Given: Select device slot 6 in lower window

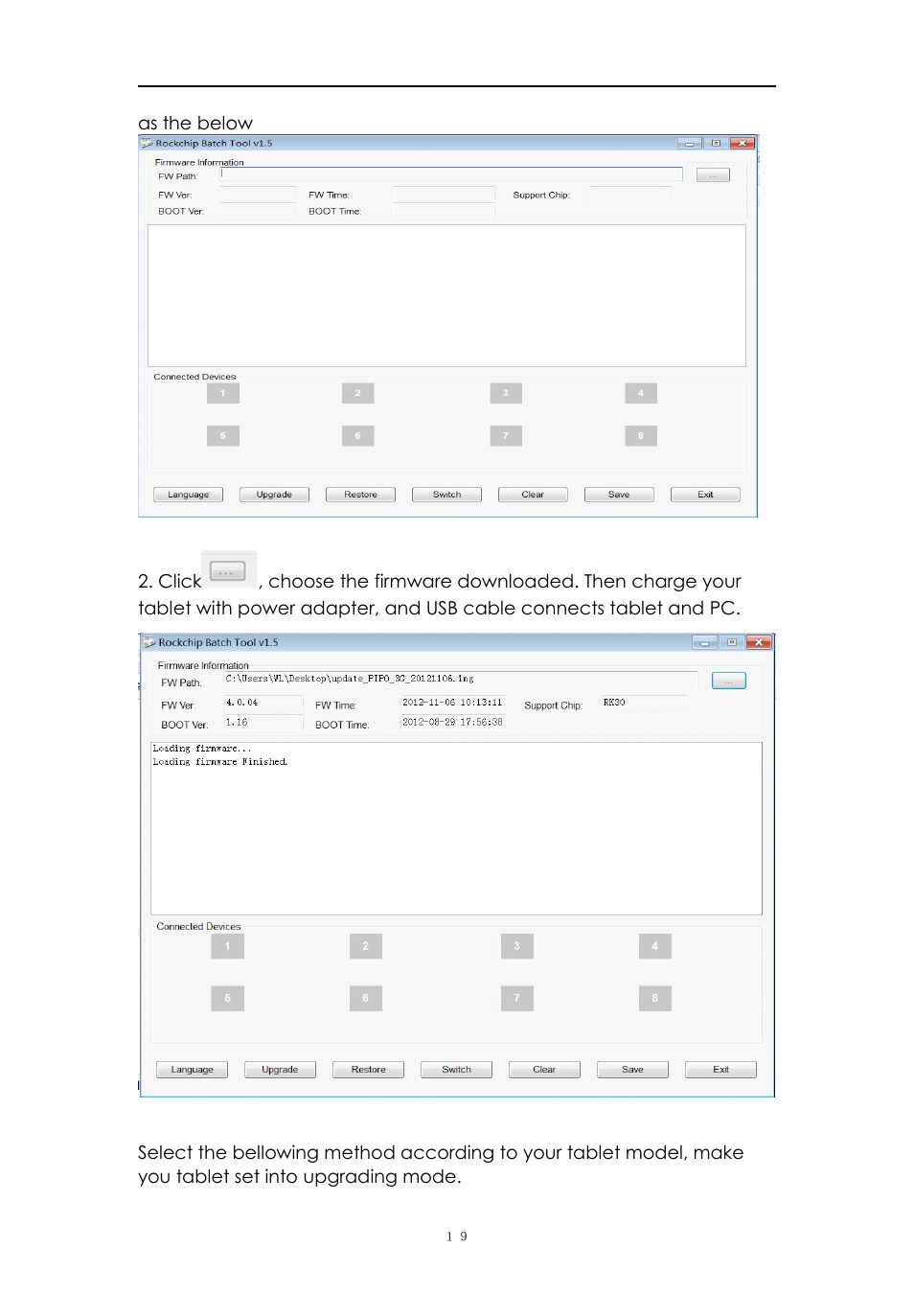Looking at the screenshot, I should pos(366,999).
